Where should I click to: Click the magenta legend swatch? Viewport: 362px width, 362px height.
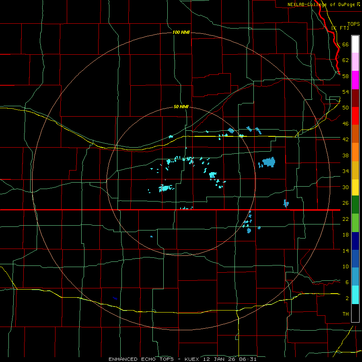coord(355,80)
